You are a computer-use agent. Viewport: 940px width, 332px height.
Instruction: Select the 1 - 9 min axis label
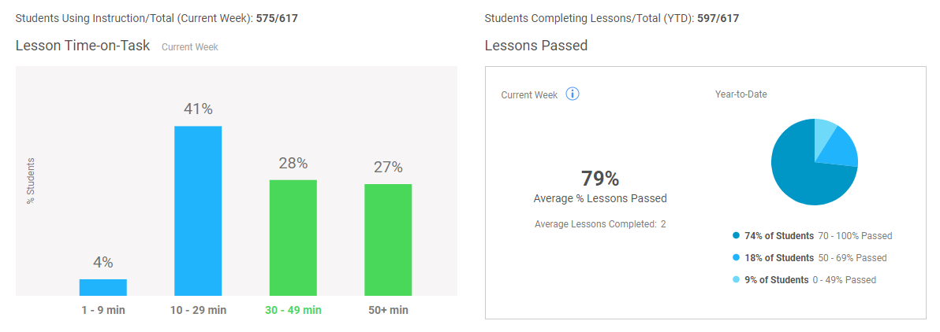(x=103, y=311)
